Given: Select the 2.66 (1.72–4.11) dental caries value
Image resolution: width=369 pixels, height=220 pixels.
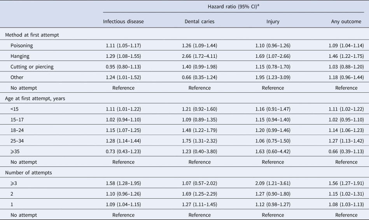Looking at the screenshot, I should tap(199, 56).
